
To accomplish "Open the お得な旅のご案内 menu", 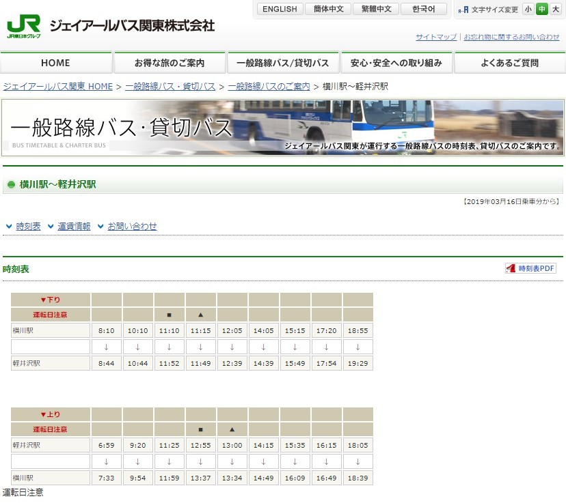I will pyautogui.click(x=170, y=61).
